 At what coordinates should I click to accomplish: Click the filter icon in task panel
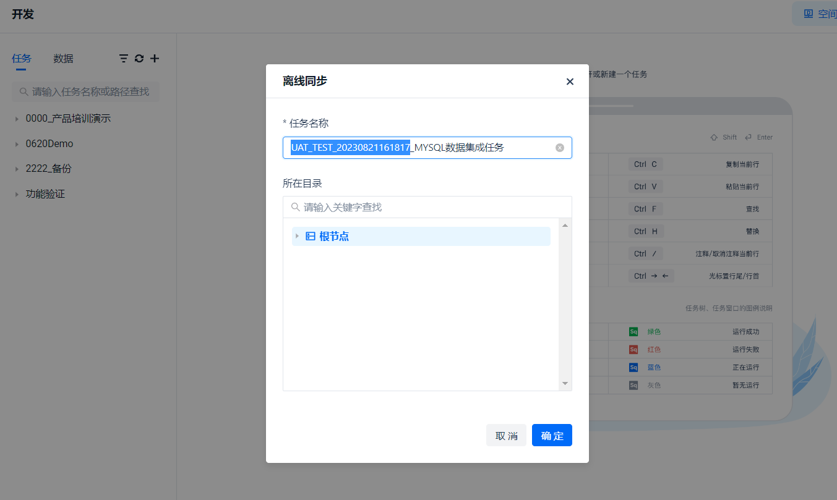click(124, 59)
